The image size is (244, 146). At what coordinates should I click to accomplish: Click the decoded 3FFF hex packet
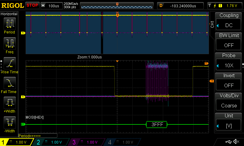[x=157, y=124]
